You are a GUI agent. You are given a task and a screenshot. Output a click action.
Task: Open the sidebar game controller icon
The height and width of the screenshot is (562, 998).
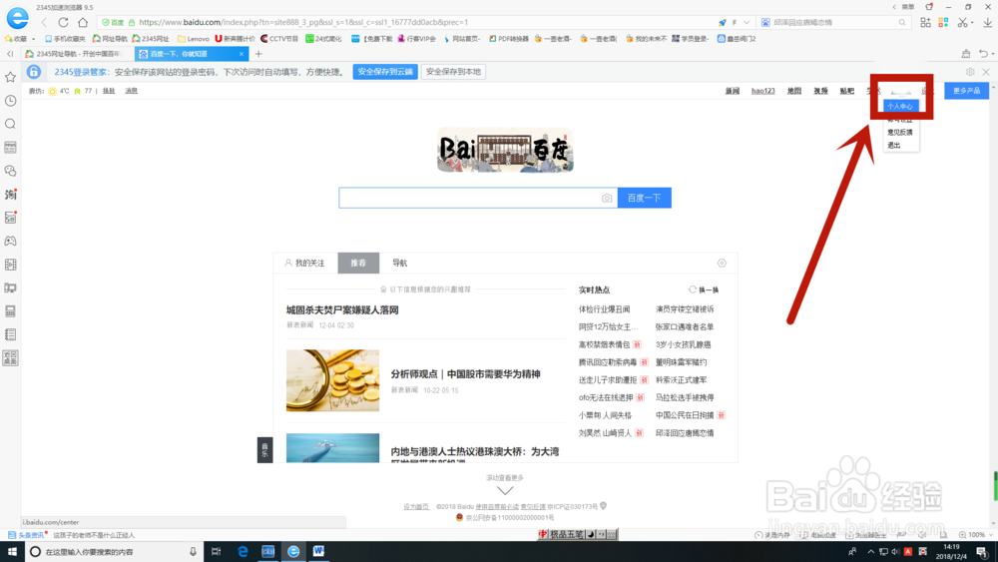[10, 242]
